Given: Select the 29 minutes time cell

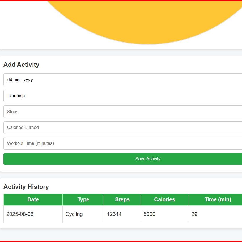Looking at the screenshot, I should click(x=194, y=214).
